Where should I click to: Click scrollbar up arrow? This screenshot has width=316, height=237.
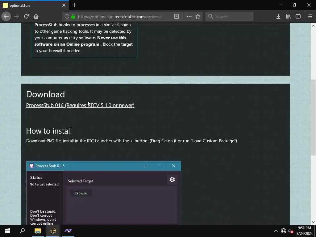313,26
